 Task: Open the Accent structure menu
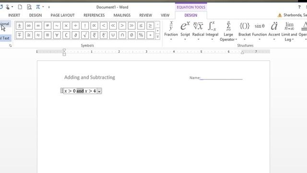274,31
